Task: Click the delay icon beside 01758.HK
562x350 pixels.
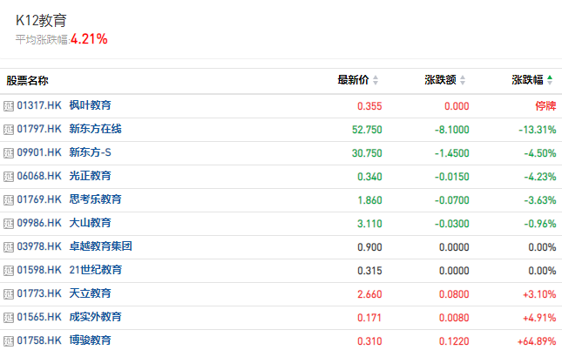Action: click(9, 341)
